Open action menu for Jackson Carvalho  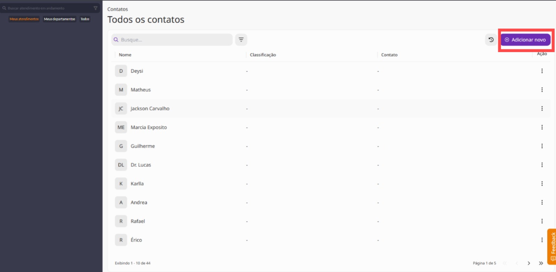pos(542,108)
